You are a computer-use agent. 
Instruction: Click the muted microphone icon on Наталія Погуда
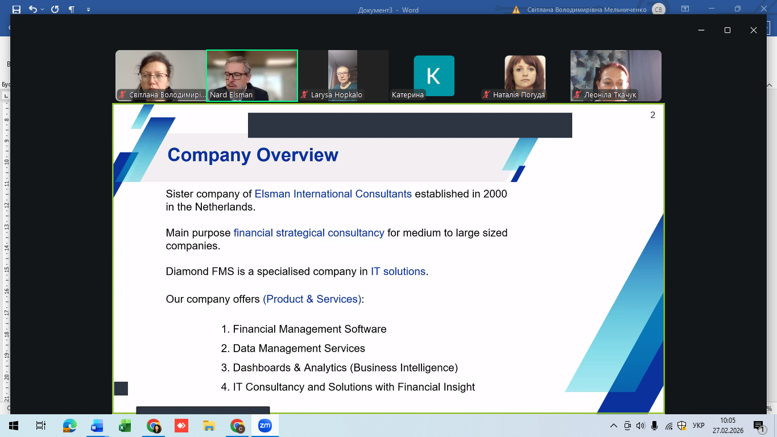[487, 95]
